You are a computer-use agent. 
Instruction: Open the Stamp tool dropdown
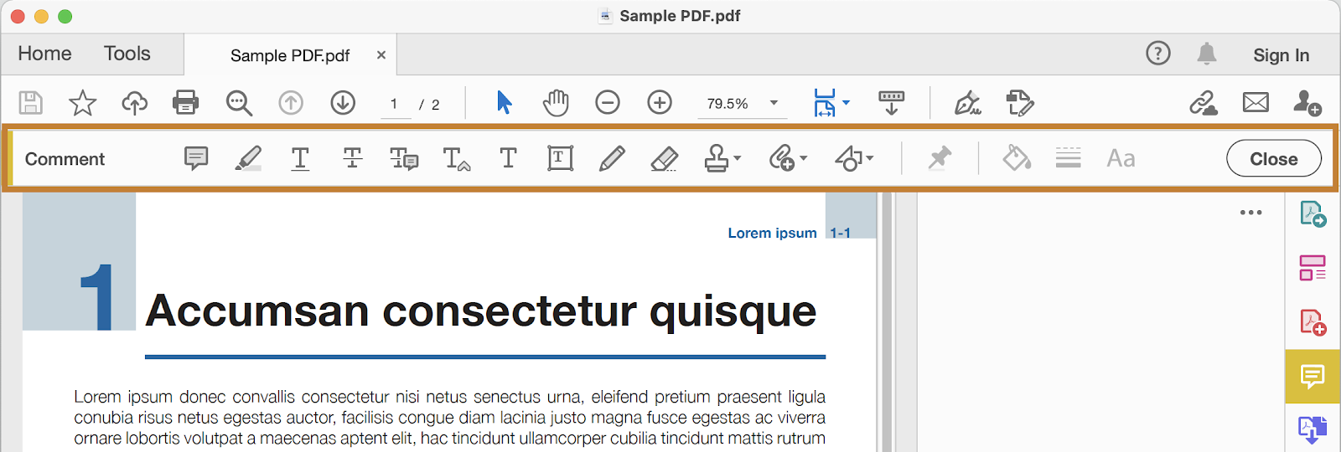(x=722, y=158)
